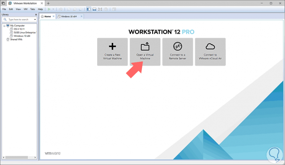The height and width of the screenshot is (165, 285).
Task: Select OS X 10.11 virtual machine
Action: click(19, 29)
